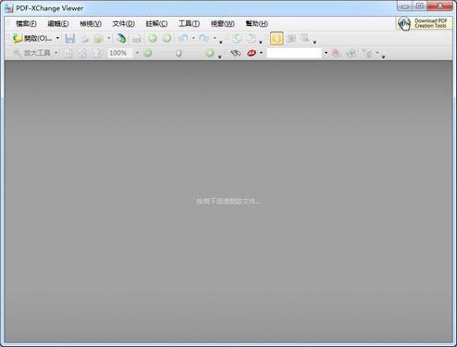The image size is (457, 347).
Task: Click the zoom slider handle
Action: click(x=179, y=54)
